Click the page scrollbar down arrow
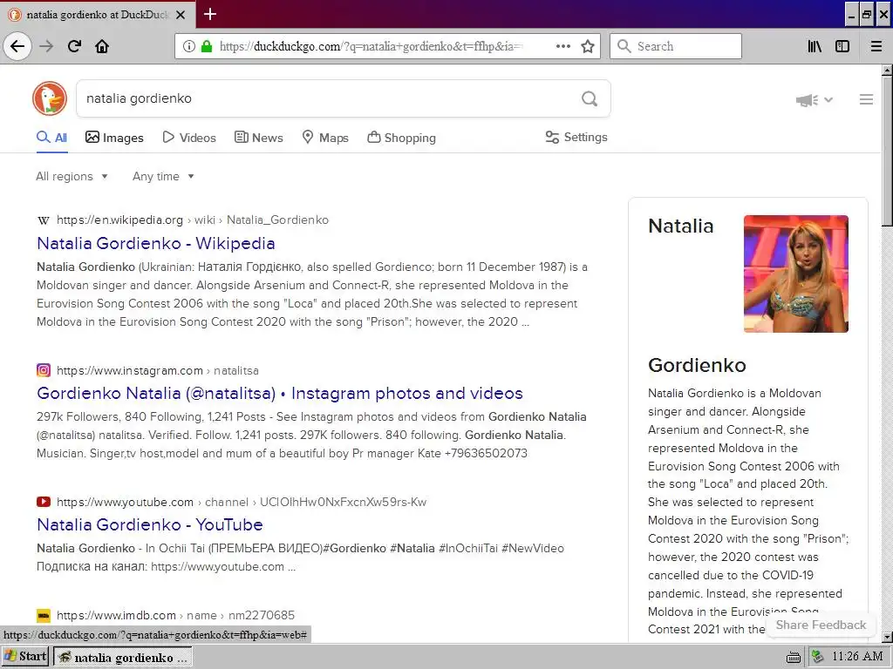This screenshot has height=669, width=893. tap(887, 637)
